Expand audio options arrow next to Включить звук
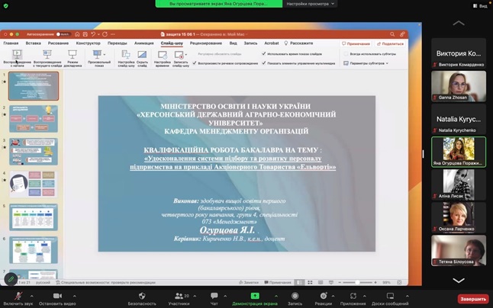493x308 pixels. [32, 296]
